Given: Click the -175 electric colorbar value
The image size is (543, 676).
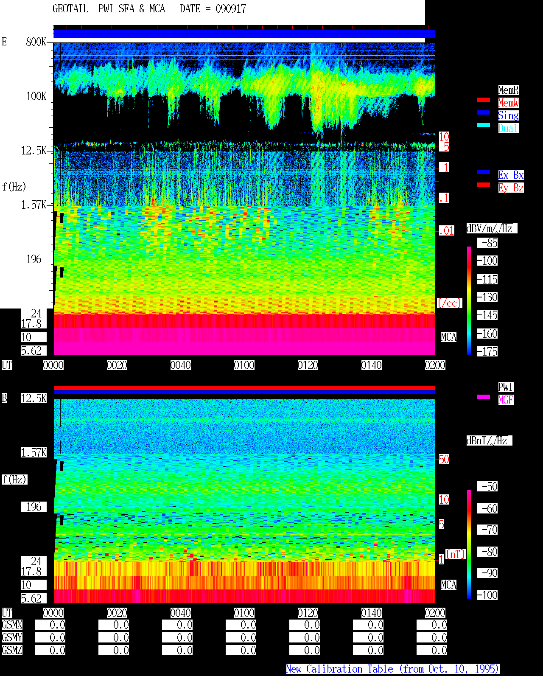Looking at the screenshot, I should pos(487,352).
